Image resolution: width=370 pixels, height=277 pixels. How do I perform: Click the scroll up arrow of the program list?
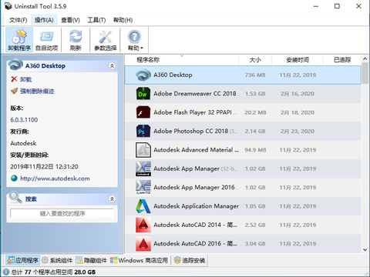[x=365, y=58]
